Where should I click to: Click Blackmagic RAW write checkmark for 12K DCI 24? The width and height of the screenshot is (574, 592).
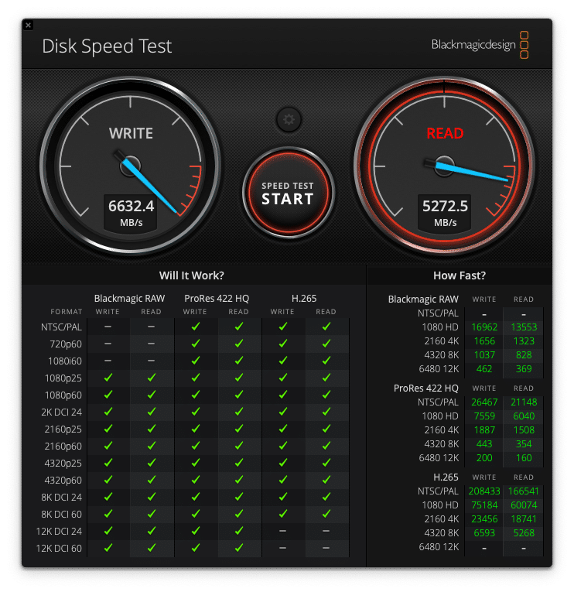pyautogui.click(x=108, y=531)
